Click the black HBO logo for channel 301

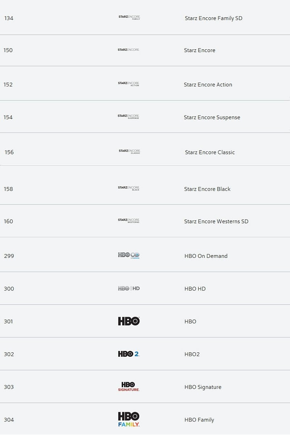pyautogui.click(x=129, y=321)
